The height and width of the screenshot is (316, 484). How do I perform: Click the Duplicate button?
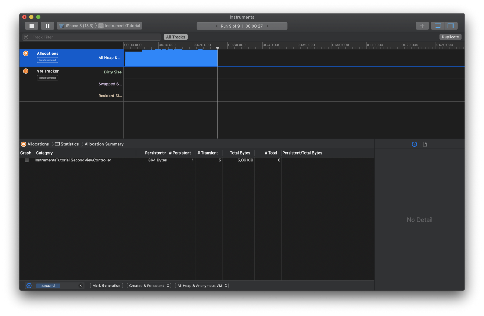(450, 37)
